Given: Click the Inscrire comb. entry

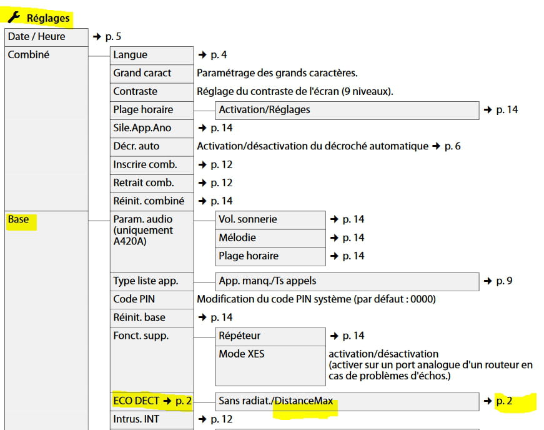Looking at the screenshot, I should tap(152, 166).
